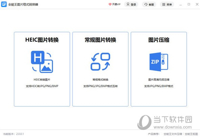
Task: Click the diamond icon beside 开通VIP
Action: pyautogui.click(x=110, y=4)
